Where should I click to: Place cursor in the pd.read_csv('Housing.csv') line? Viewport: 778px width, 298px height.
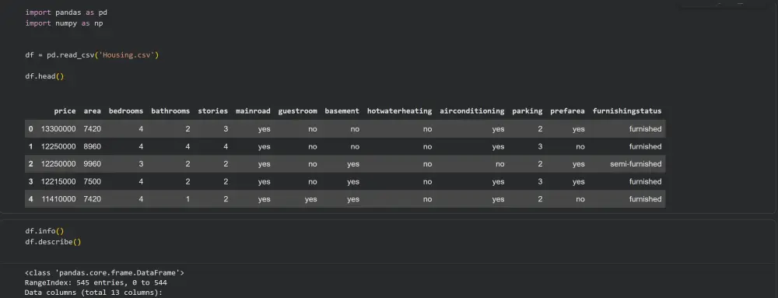(x=93, y=55)
